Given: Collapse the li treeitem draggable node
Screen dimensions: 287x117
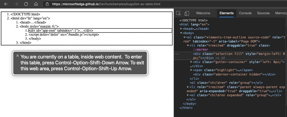Looking at the screenshot, I should click(x=188, y=46).
